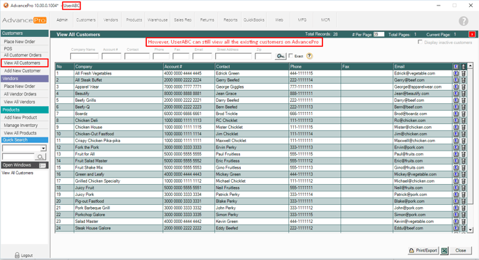Image resolution: width=479 pixels, height=260 pixels.
Task: Click the Quick Search magnifier button
Action: click(40, 157)
